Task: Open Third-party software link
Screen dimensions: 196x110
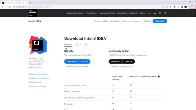Action: tap(37, 86)
